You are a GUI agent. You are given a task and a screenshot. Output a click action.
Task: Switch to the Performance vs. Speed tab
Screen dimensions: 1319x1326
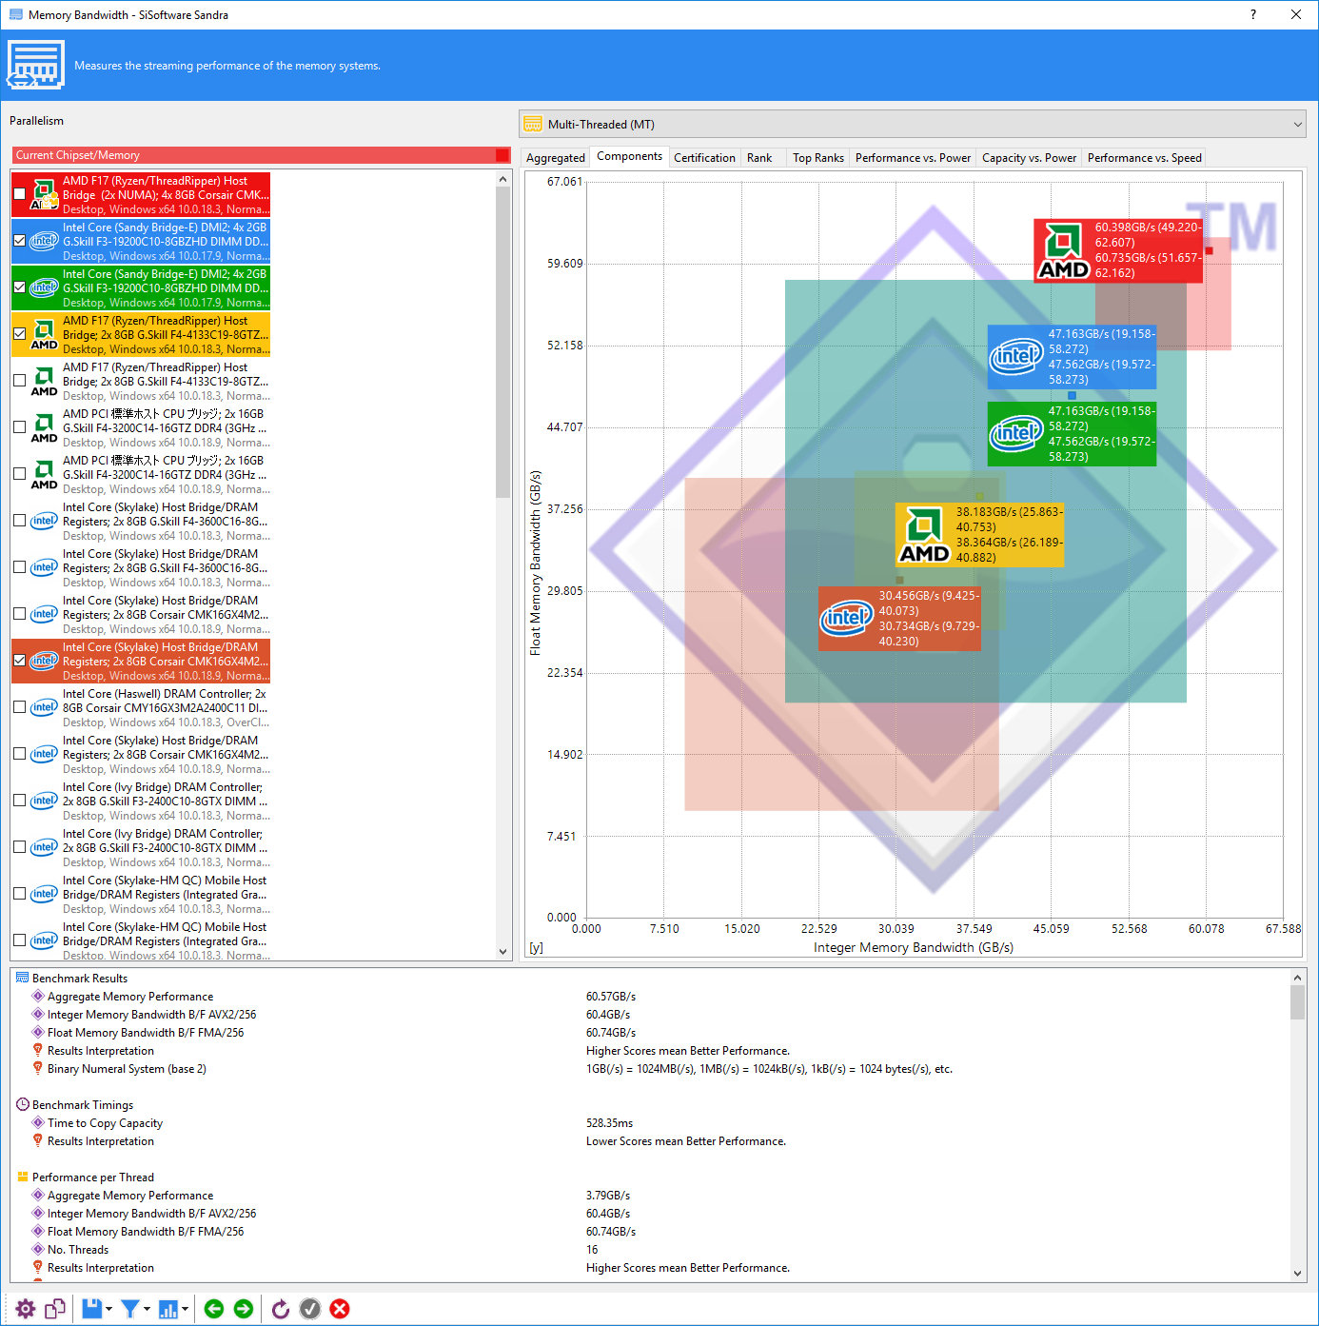click(x=1145, y=158)
